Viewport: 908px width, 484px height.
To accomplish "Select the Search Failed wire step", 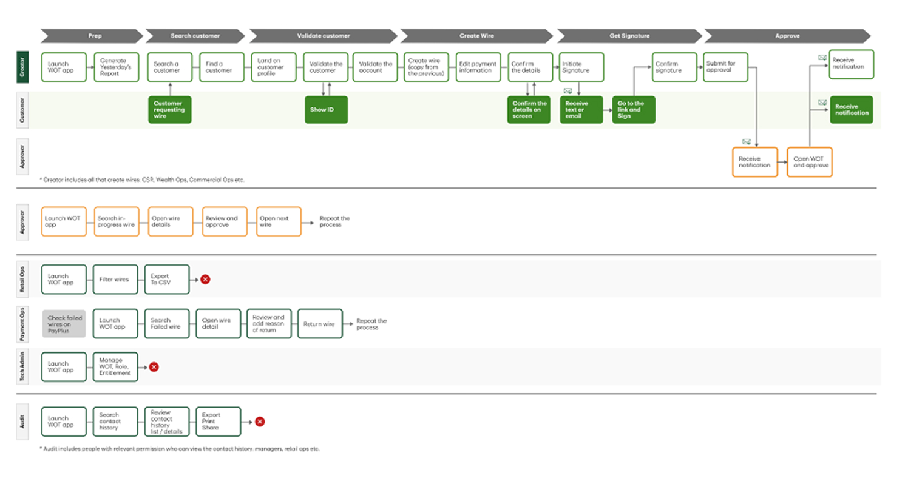I will coord(167,323).
